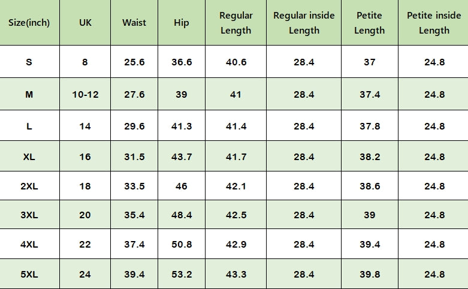Select waist value 29.6 for size L
The image size is (468, 289).
pos(134,126)
